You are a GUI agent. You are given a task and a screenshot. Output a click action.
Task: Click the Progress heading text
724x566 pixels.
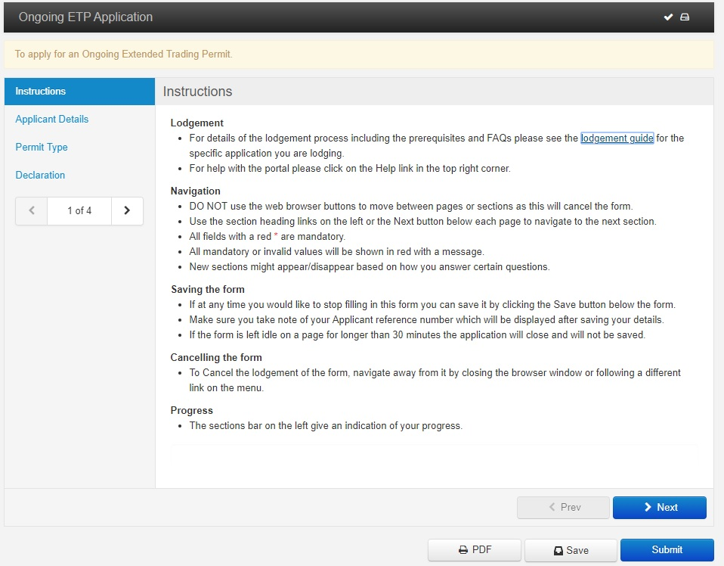[192, 411]
